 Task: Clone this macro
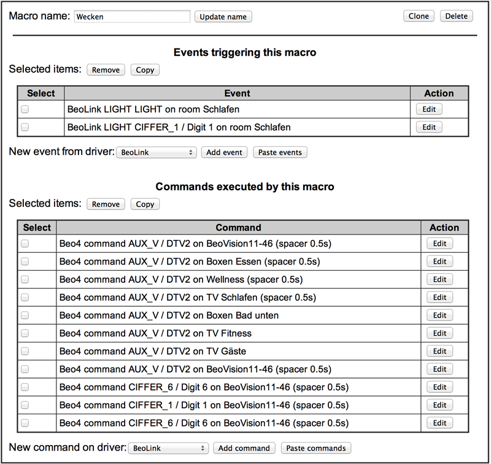(419, 16)
